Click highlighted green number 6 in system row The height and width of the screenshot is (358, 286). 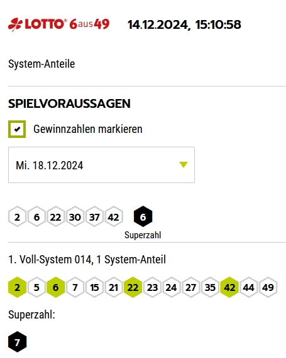click(56, 287)
